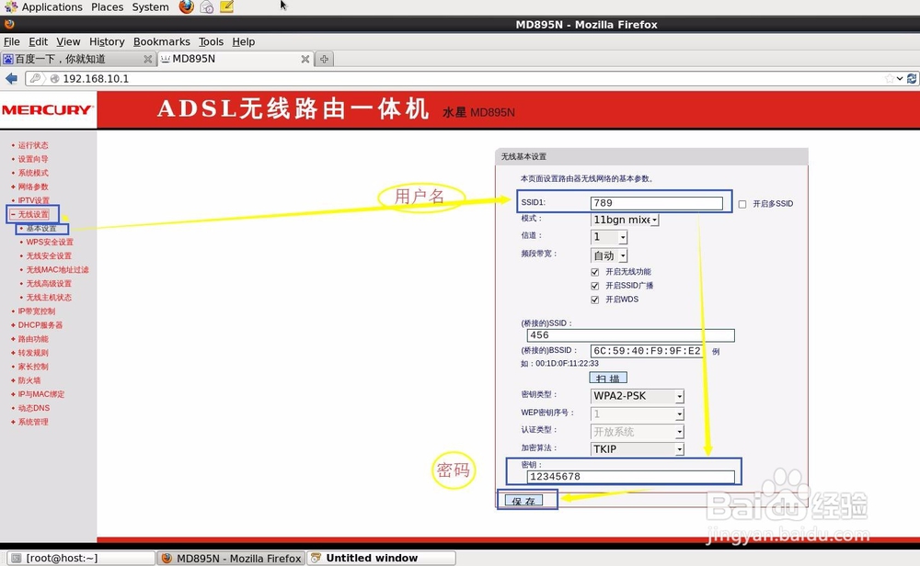Click the Back navigation arrow in Firefox
This screenshot has height=566, width=920.
click(x=10, y=79)
